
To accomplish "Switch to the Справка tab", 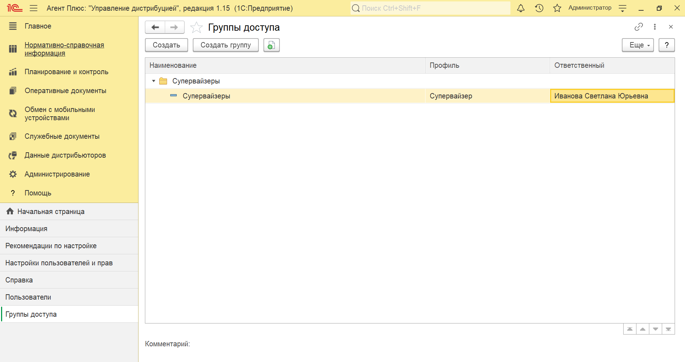I will coord(69,280).
